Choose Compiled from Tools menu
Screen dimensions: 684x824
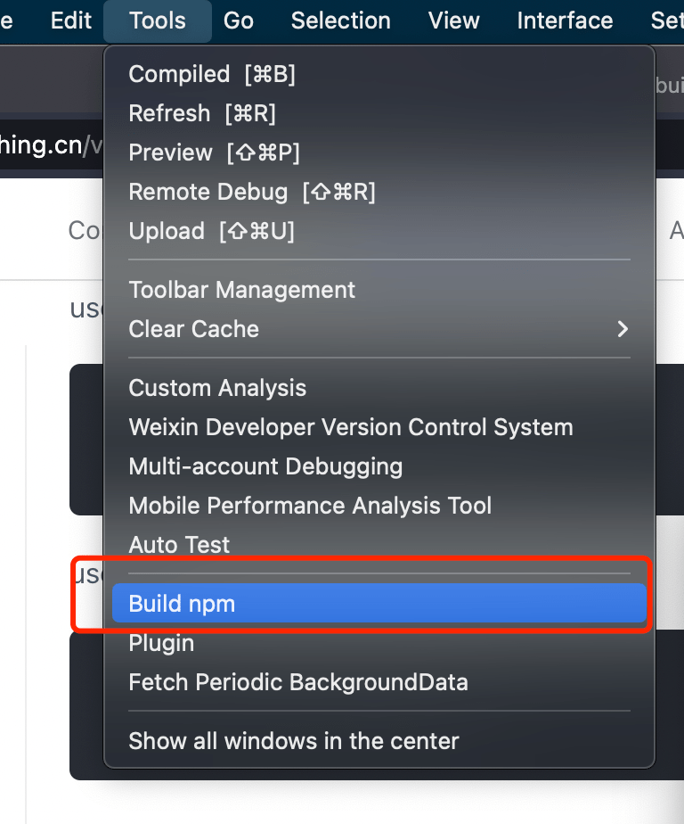[211, 74]
